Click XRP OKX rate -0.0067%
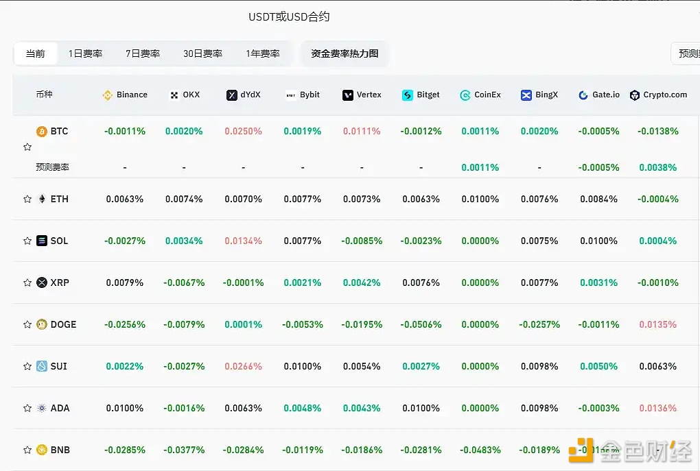This screenshot has width=700, height=471. pos(184,282)
